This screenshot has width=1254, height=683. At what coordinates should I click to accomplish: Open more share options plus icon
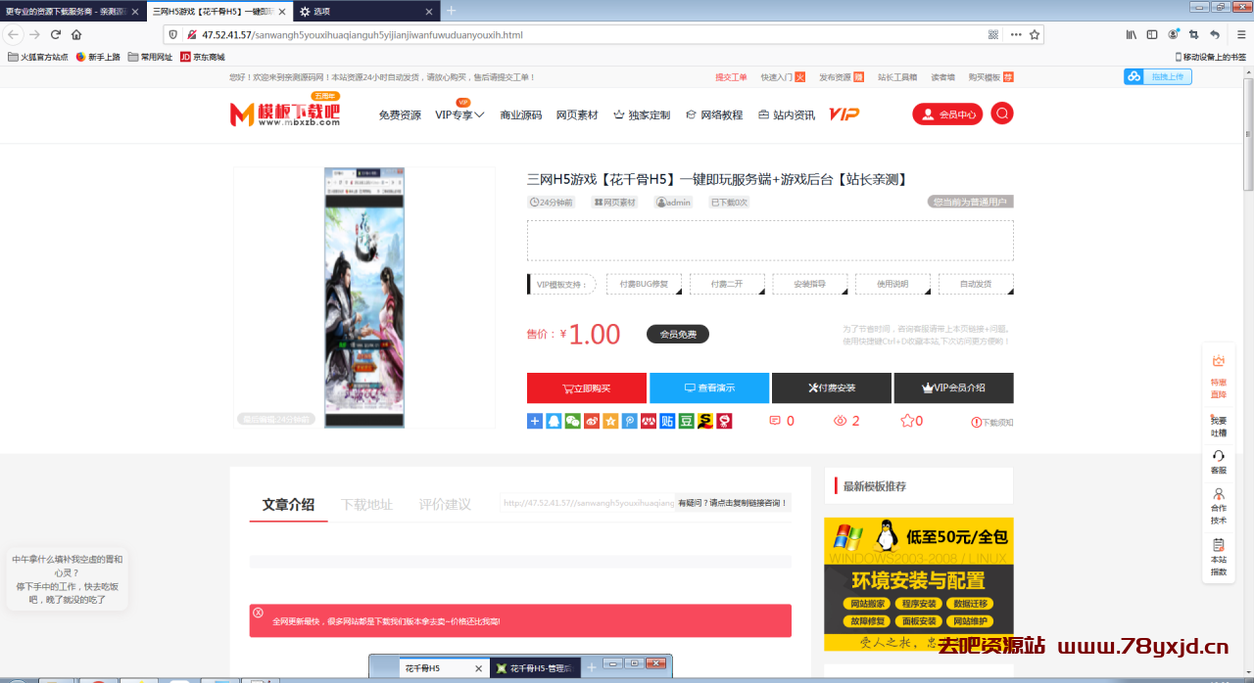click(535, 421)
